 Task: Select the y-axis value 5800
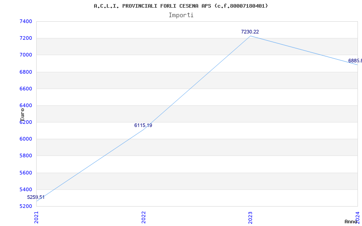point(26,156)
